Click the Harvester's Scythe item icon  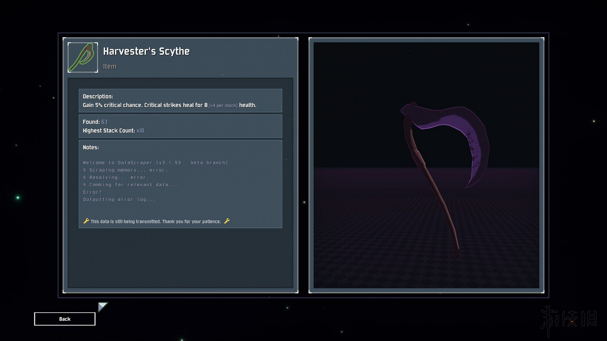click(x=83, y=57)
